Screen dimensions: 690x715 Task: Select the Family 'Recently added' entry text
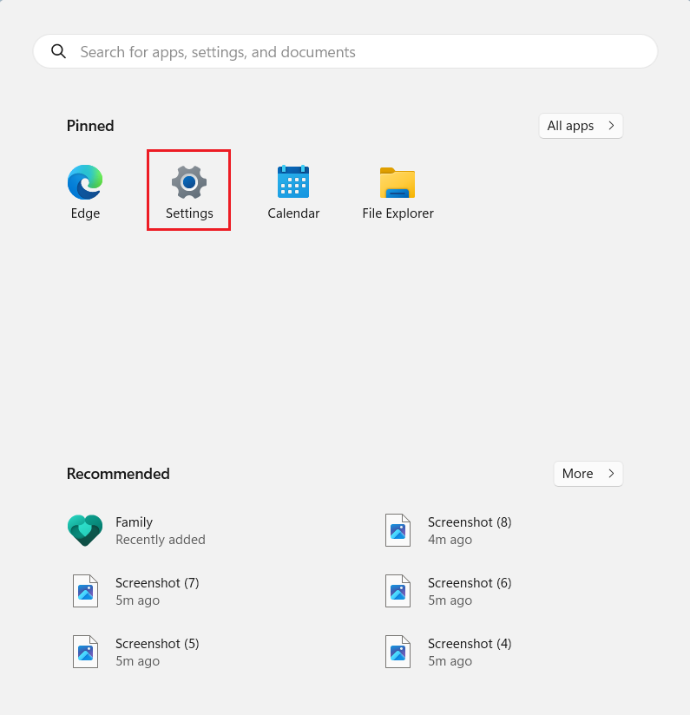tap(160, 540)
